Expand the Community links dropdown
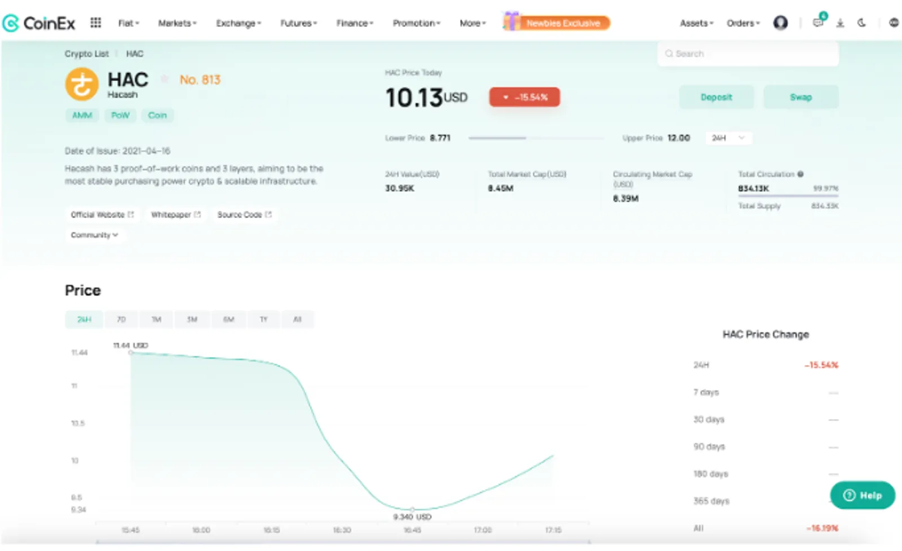This screenshot has height=551, width=902. [94, 235]
